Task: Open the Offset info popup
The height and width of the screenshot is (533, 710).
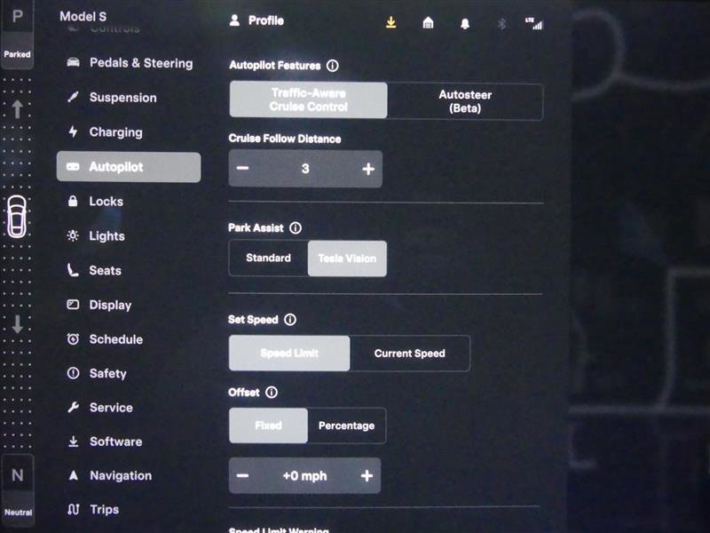Action: tap(272, 392)
